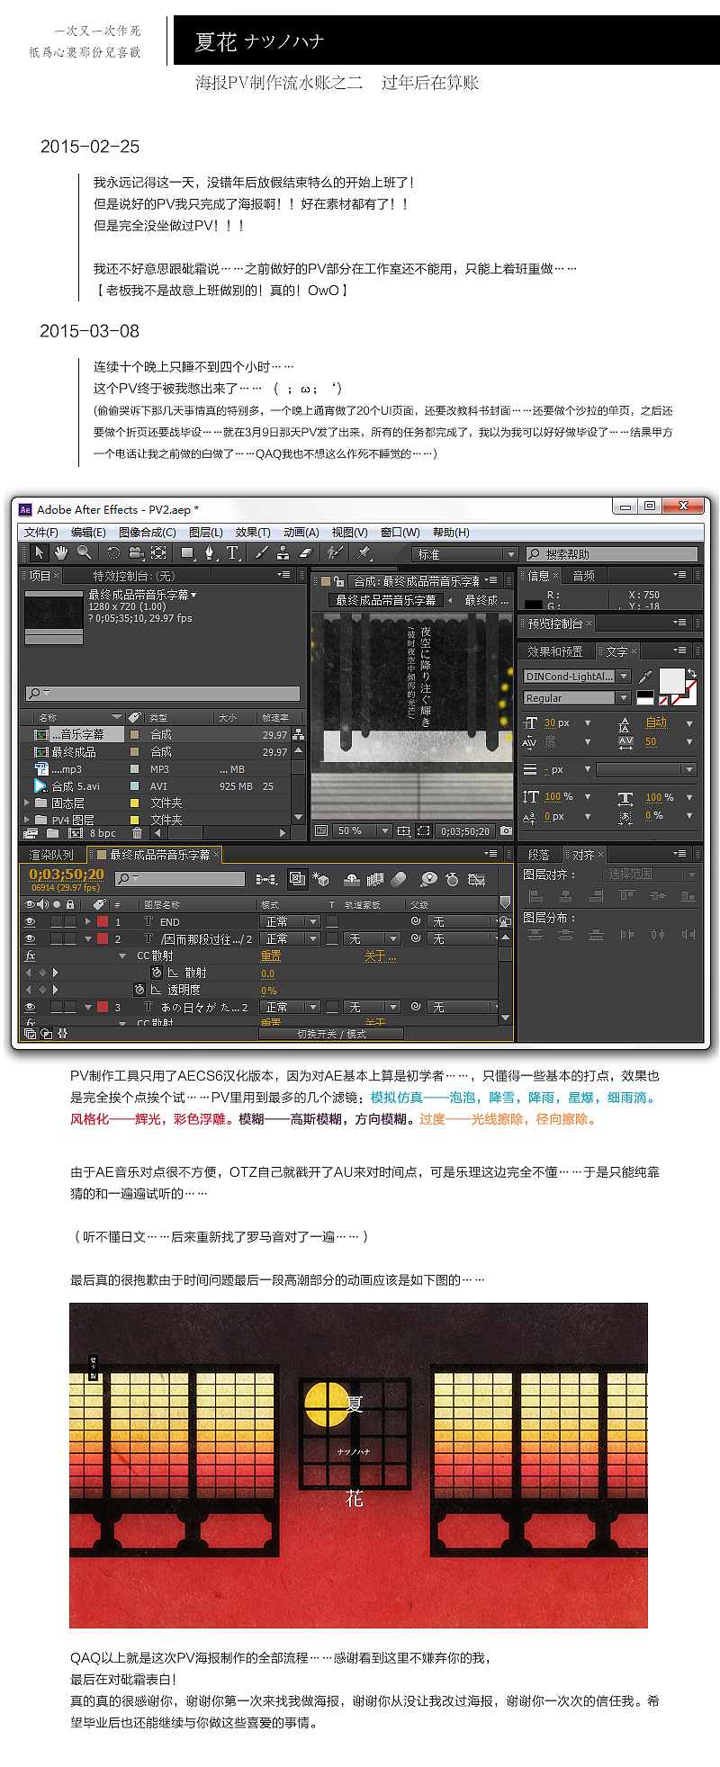Select the Hand tool

(61, 552)
